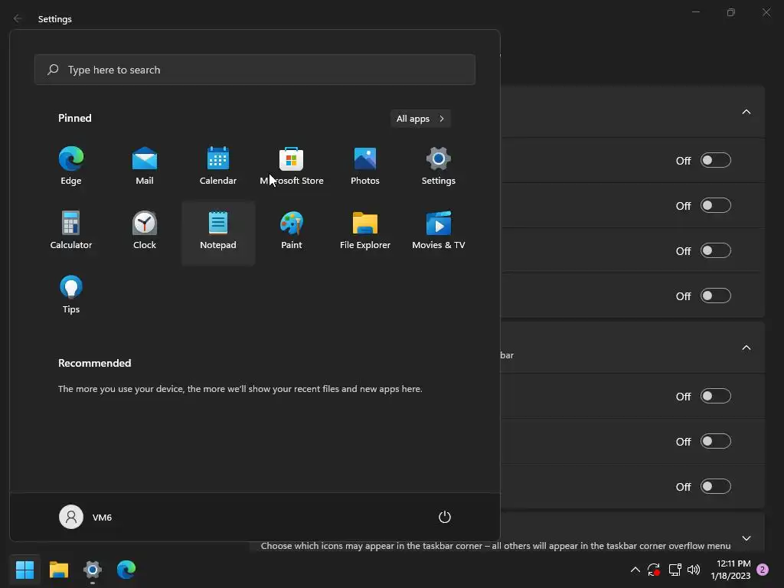Click the 'Settings' window title text

pyautogui.click(x=55, y=19)
